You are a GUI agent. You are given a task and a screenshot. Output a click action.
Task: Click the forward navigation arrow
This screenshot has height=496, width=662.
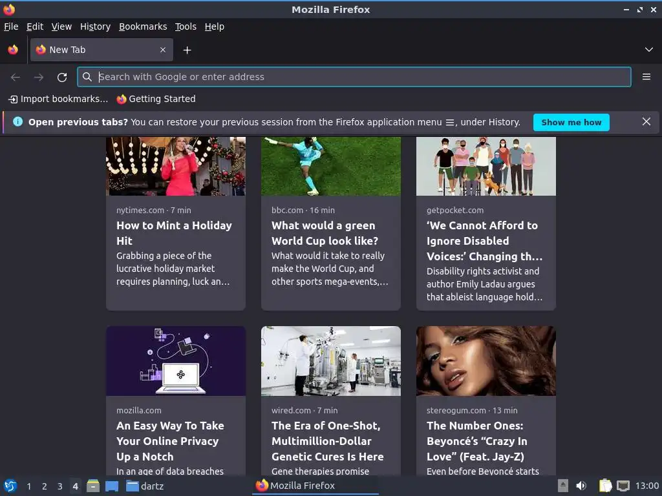point(38,77)
